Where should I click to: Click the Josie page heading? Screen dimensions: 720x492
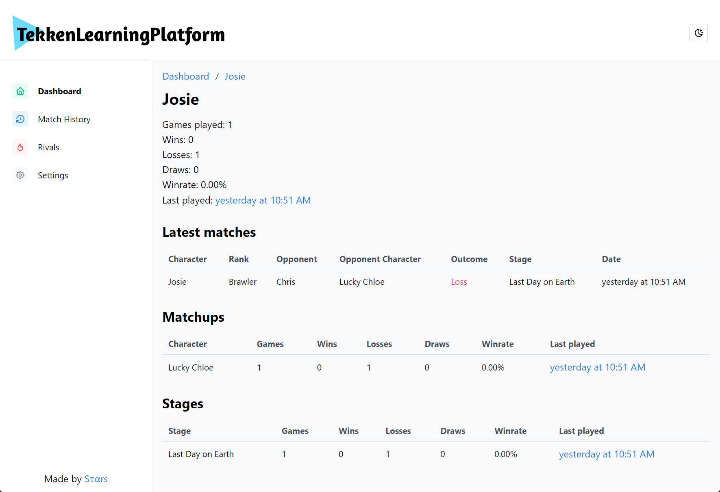(181, 100)
